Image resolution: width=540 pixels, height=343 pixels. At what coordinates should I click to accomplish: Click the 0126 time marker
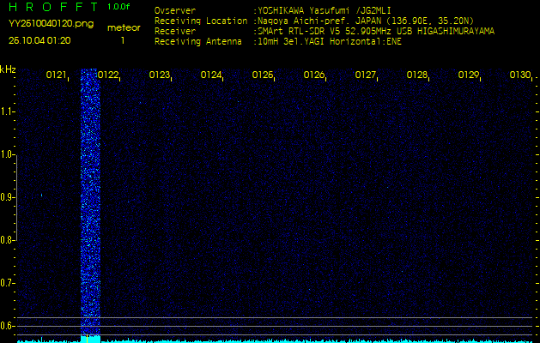pyautogui.click(x=314, y=75)
